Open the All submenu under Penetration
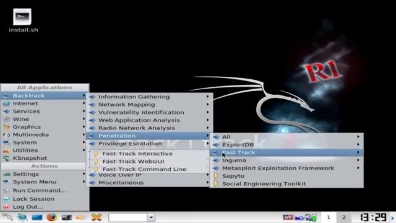The image size is (396, 223). [286, 137]
